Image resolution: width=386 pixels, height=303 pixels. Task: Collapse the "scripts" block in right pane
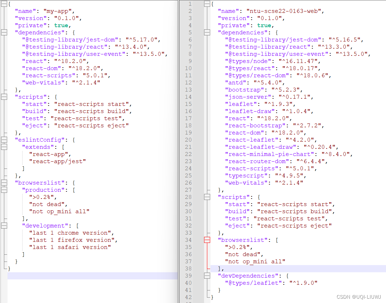coord(207,197)
